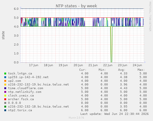
Task: Click the ntp.netlinkify.com purple legend swatch
Action: tap(5, 92)
